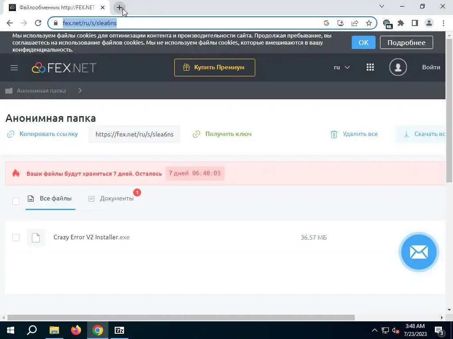Open the apps grid icon
Image resolution: width=453 pixels, height=339 pixels.
pyautogui.click(x=370, y=68)
